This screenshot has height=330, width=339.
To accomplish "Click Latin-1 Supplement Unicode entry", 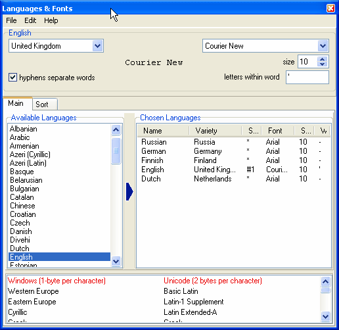I will click(194, 302).
